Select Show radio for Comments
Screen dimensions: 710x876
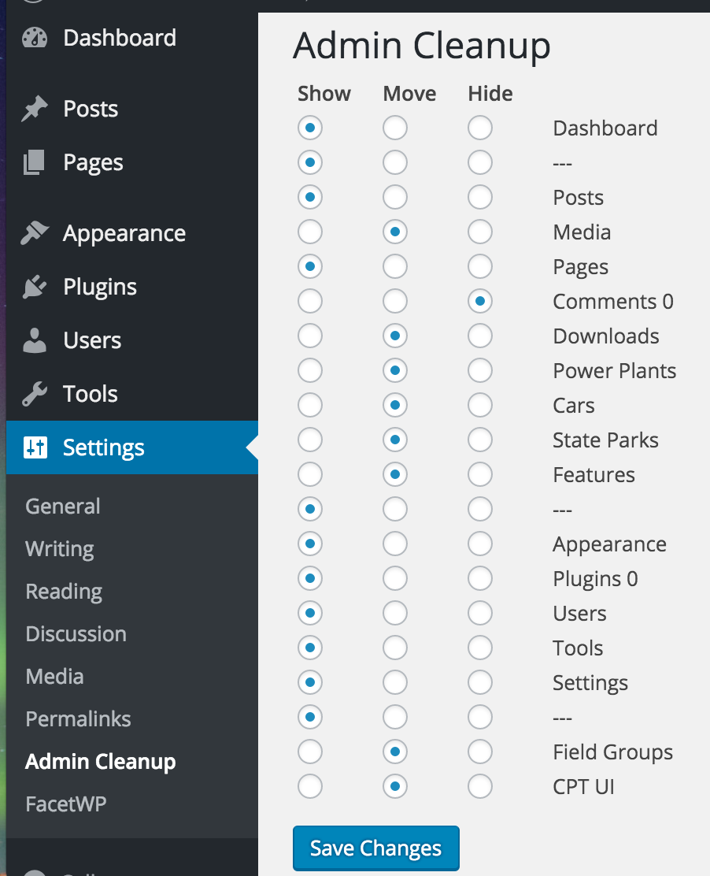click(310, 301)
